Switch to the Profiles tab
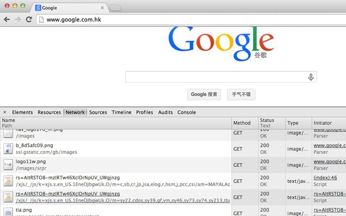The width and height of the screenshot is (346, 216). tap(144, 112)
